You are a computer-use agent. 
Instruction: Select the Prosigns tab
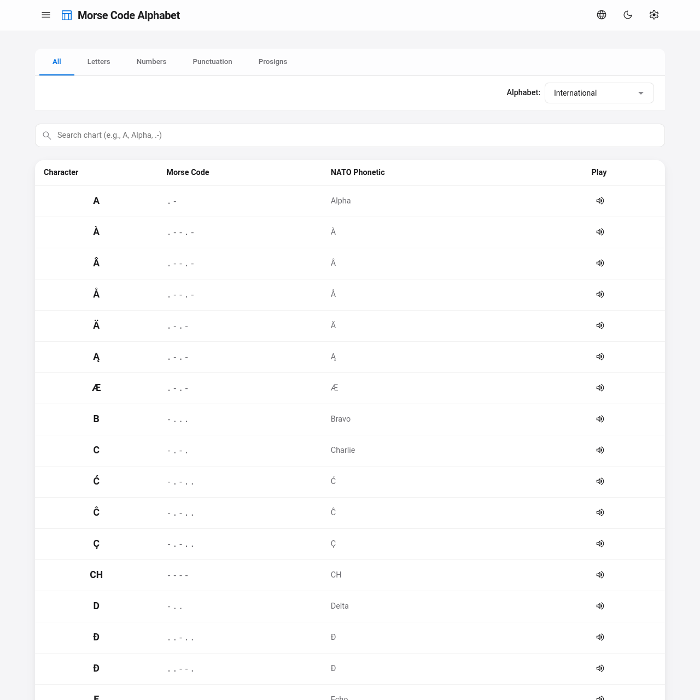click(273, 62)
